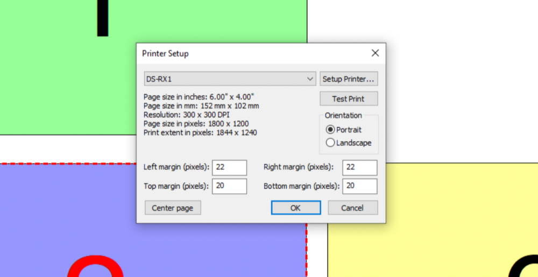Focus the Top margin pixels field
The height and width of the screenshot is (277, 538).
click(229, 186)
